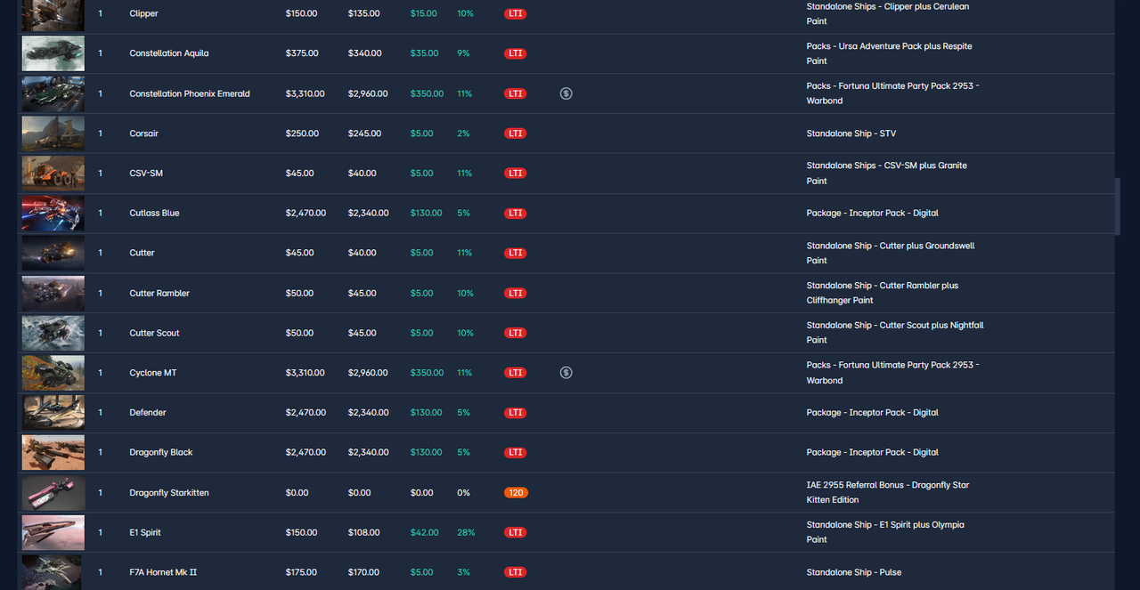Click the LTI badge for Cutter Scout
1140x590 pixels.
coord(515,333)
